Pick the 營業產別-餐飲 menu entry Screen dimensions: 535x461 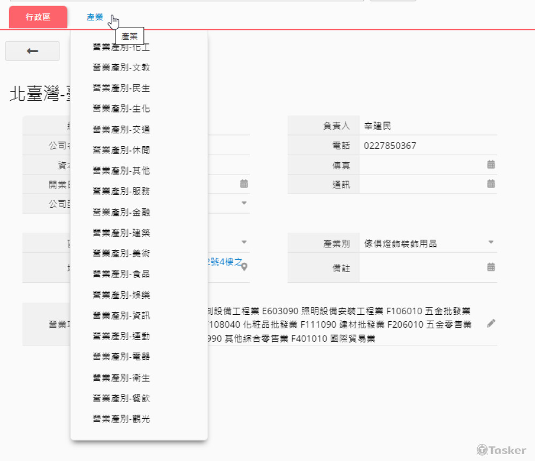pos(121,398)
